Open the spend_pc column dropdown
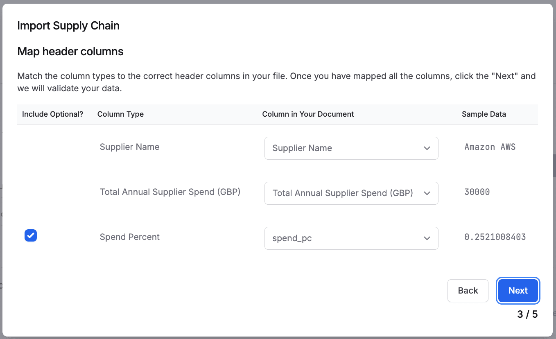 point(351,238)
